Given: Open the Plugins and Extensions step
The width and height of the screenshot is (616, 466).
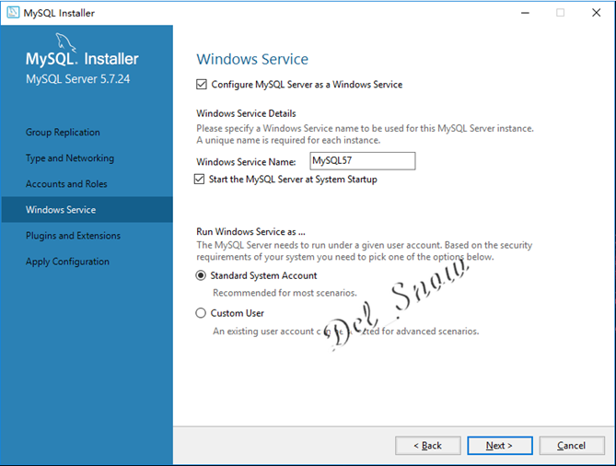Looking at the screenshot, I should pyautogui.click(x=73, y=236).
